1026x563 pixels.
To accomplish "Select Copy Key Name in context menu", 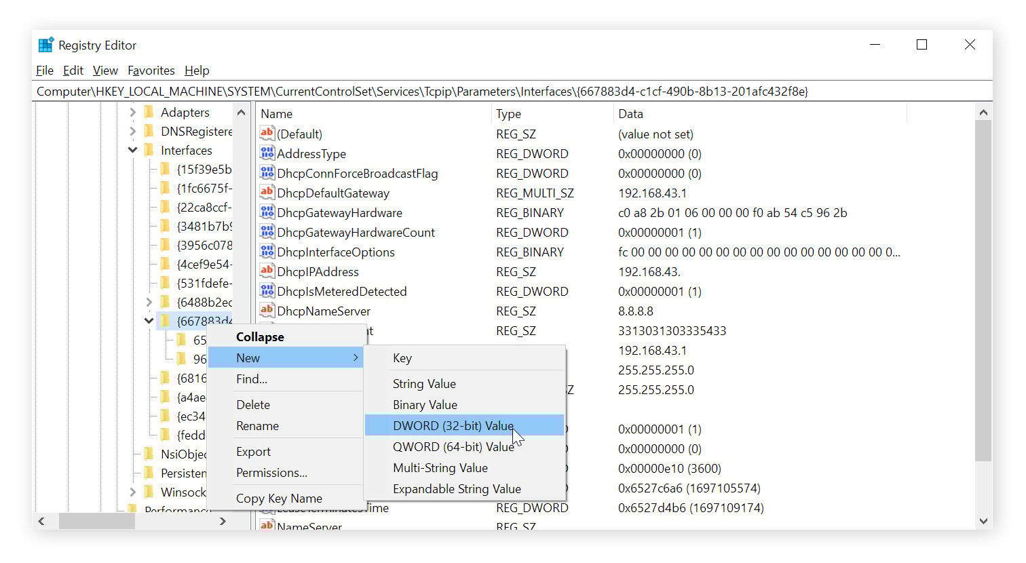I will pos(286,498).
